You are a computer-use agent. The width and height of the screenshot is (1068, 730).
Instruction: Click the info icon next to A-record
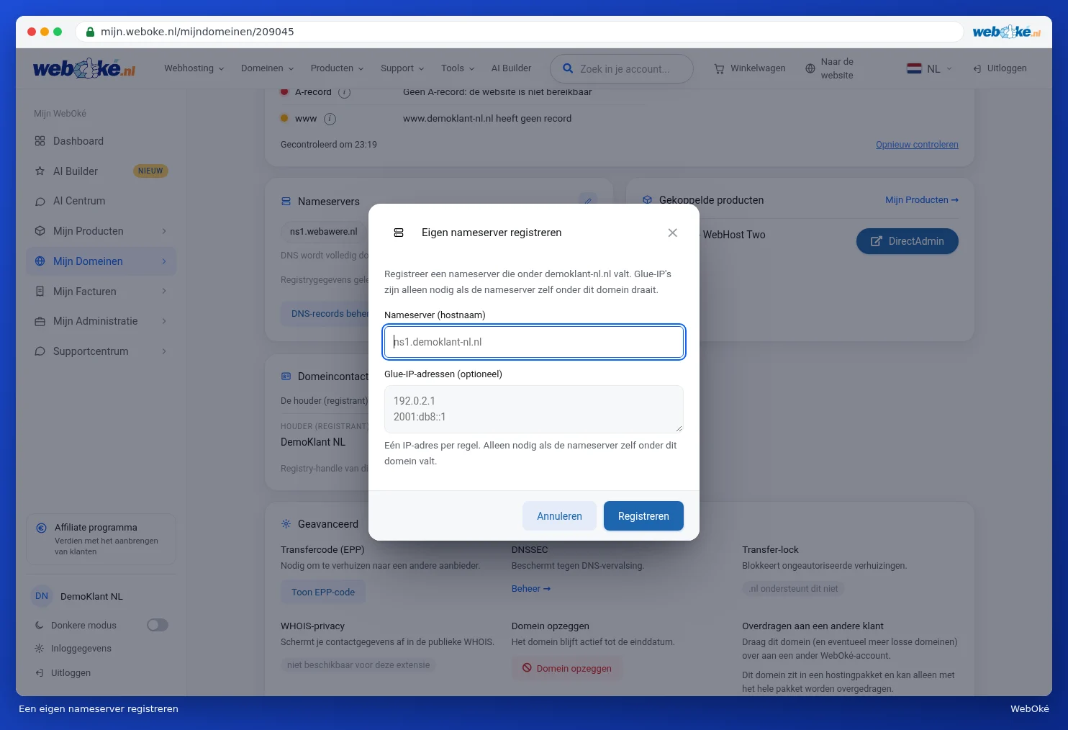click(344, 92)
